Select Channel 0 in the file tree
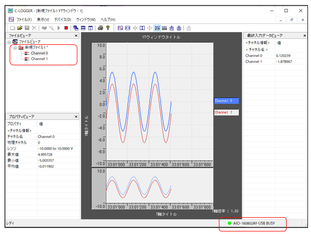The image size is (311, 234). pos(39,53)
